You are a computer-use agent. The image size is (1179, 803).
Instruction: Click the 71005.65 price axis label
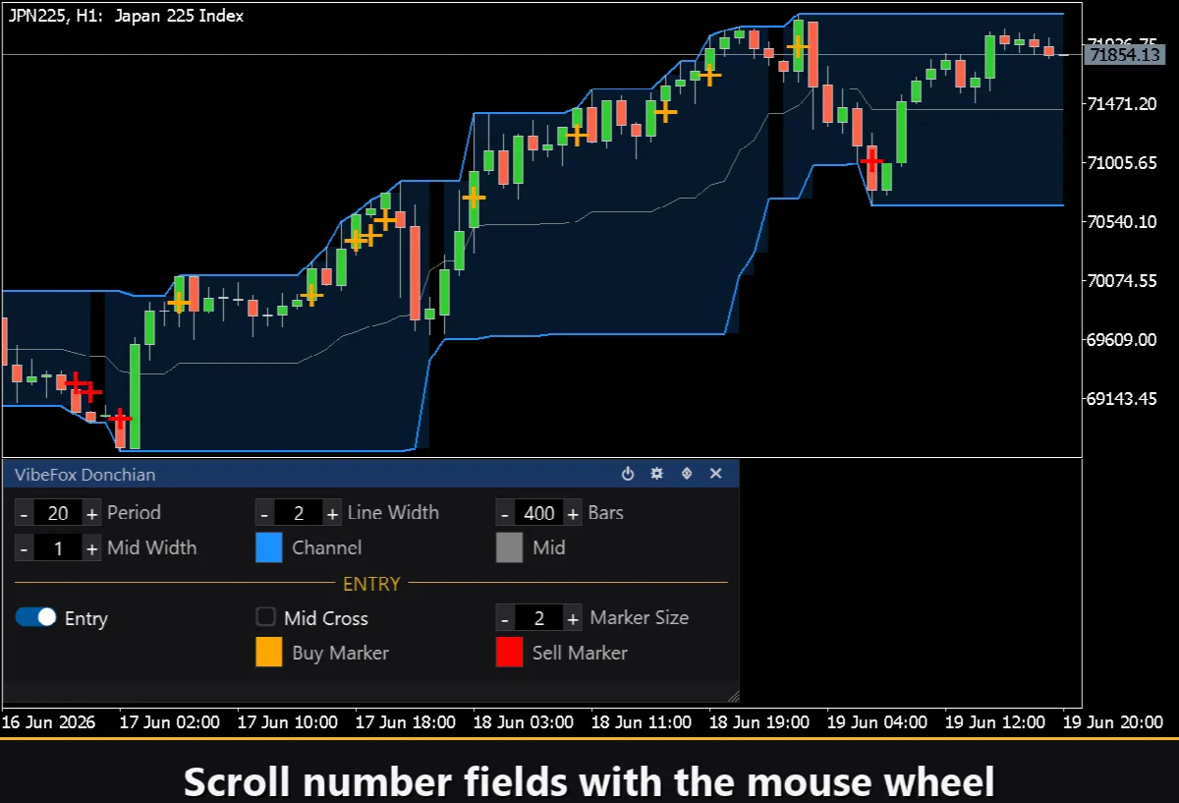[x=1122, y=162]
